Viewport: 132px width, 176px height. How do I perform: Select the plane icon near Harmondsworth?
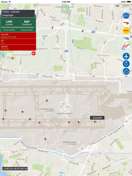(12, 58)
